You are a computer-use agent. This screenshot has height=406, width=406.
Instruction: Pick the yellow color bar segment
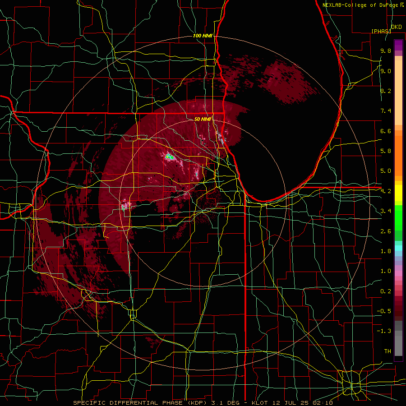pyautogui.click(x=398, y=193)
